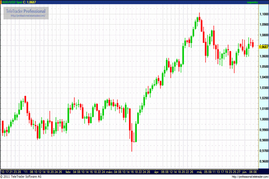The width and height of the screenshot is (269, 179).
Task: Click the TeleTrader Professional watermark logo
Action: point(26,10)
